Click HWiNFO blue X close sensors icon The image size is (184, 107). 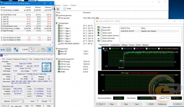point(50,50)
